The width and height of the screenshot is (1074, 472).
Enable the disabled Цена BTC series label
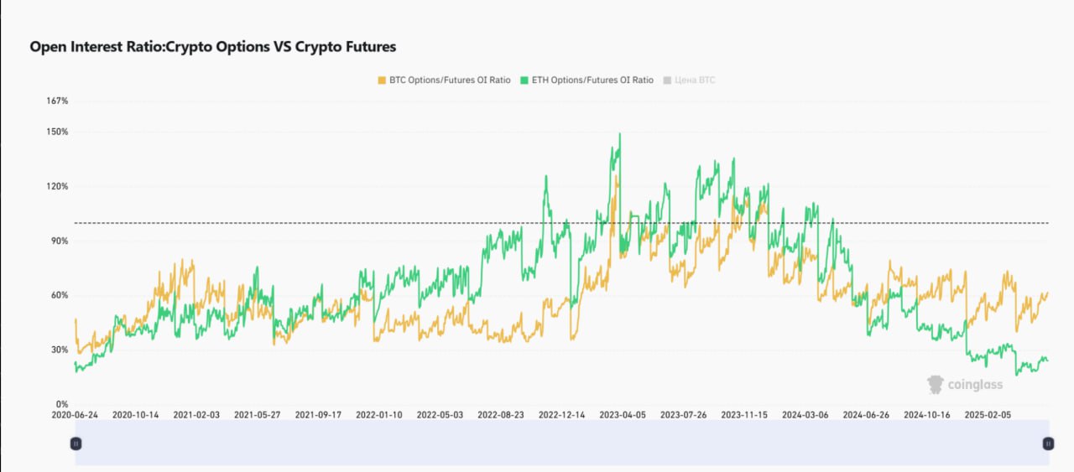coord(695,80)
